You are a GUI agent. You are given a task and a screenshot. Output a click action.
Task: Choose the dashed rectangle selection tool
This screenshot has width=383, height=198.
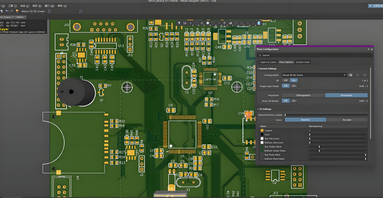[x=196, y=23]
